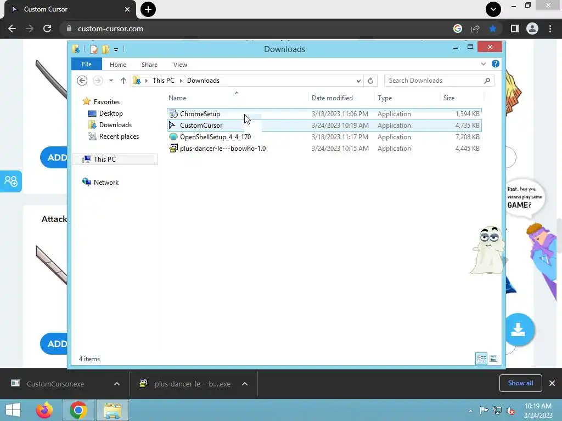The image size is (562, 421).
Task: Open the Windows Start button
Action: pyautogui.click(x=13, y=410)
